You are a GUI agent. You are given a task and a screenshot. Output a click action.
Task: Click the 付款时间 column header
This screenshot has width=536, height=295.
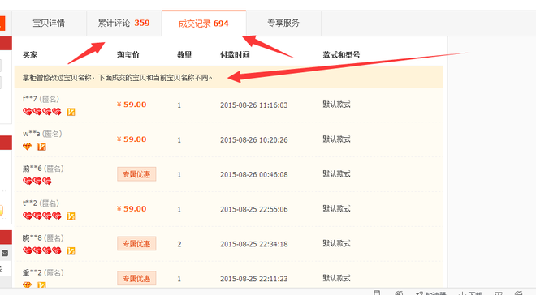[235, 54]
